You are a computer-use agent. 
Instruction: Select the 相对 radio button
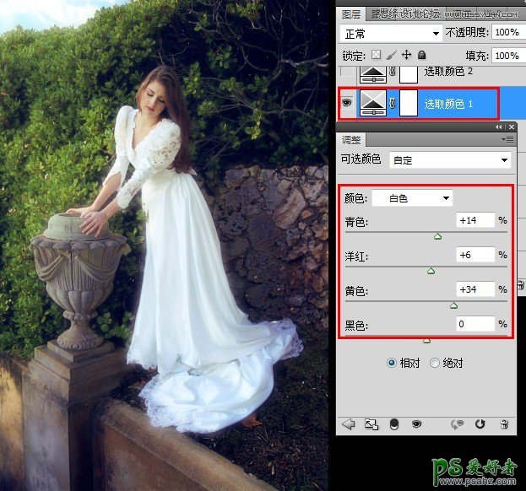[x=392, y=363]
